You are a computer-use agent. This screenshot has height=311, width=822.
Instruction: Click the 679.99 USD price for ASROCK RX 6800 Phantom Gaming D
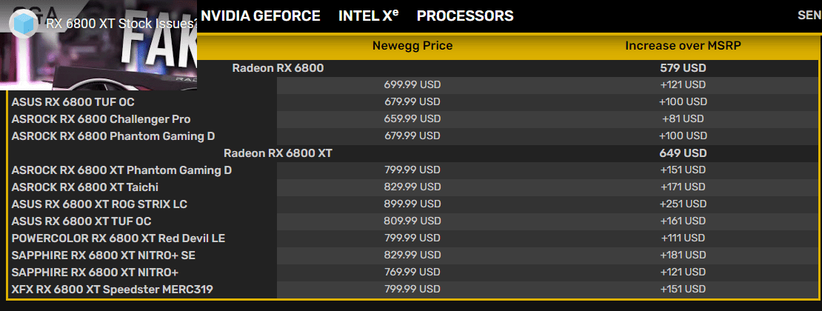412,136
